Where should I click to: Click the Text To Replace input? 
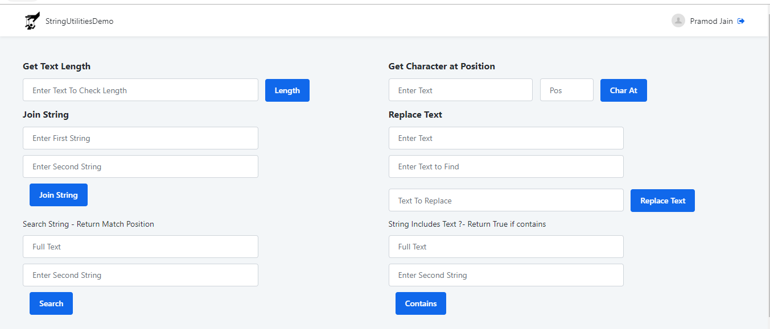[506, 201]
